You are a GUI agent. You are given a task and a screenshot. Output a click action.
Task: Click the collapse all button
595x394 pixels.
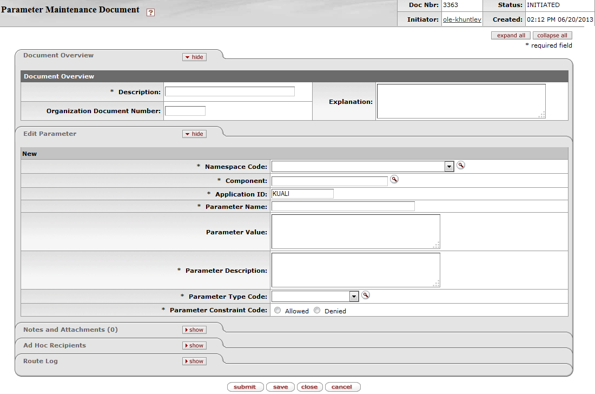coord(552,36)
